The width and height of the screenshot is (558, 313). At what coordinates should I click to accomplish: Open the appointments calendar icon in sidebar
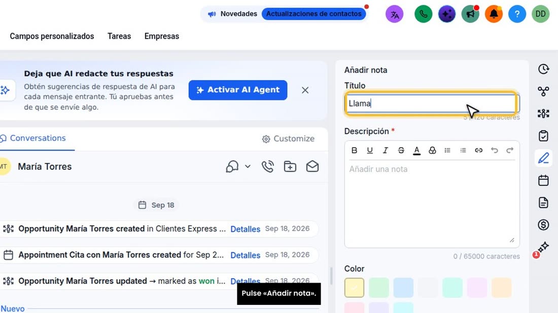coord(543,180)
